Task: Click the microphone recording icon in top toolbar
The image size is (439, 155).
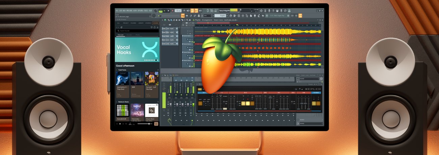Action: tap(269, 10)
